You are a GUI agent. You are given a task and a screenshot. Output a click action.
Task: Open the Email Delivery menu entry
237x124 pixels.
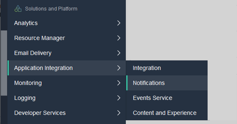(x=33, y=53)
